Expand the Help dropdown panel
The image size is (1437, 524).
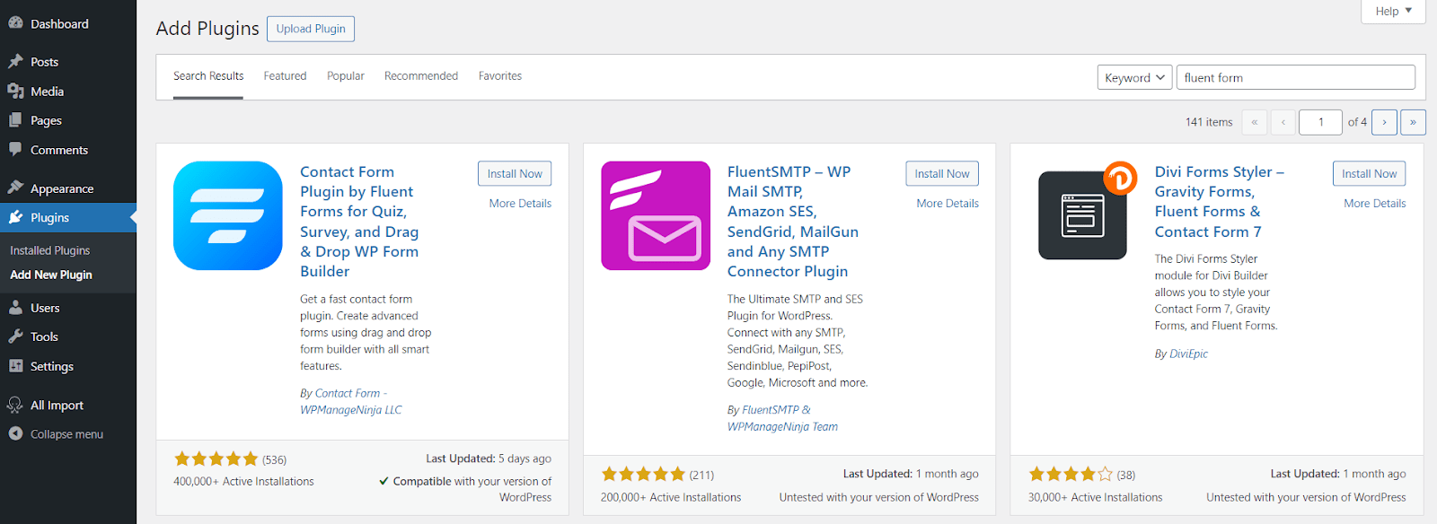(x=1393, y=11)
